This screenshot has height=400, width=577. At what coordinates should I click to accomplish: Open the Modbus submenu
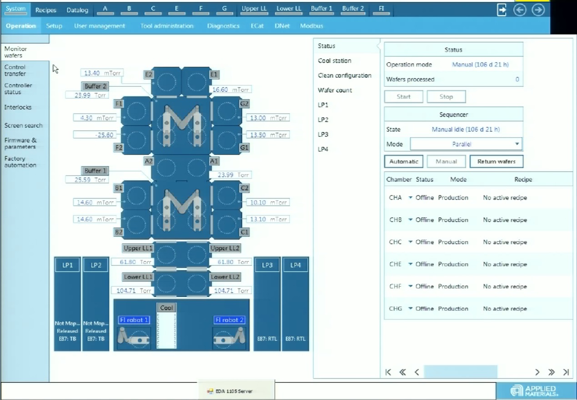coord(311,26)
